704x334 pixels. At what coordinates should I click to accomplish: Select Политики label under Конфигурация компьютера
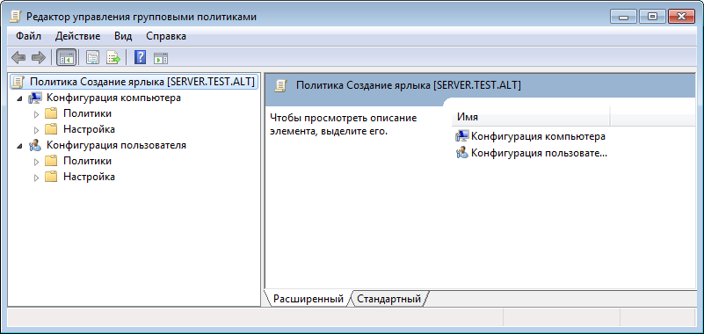[87, 113]
